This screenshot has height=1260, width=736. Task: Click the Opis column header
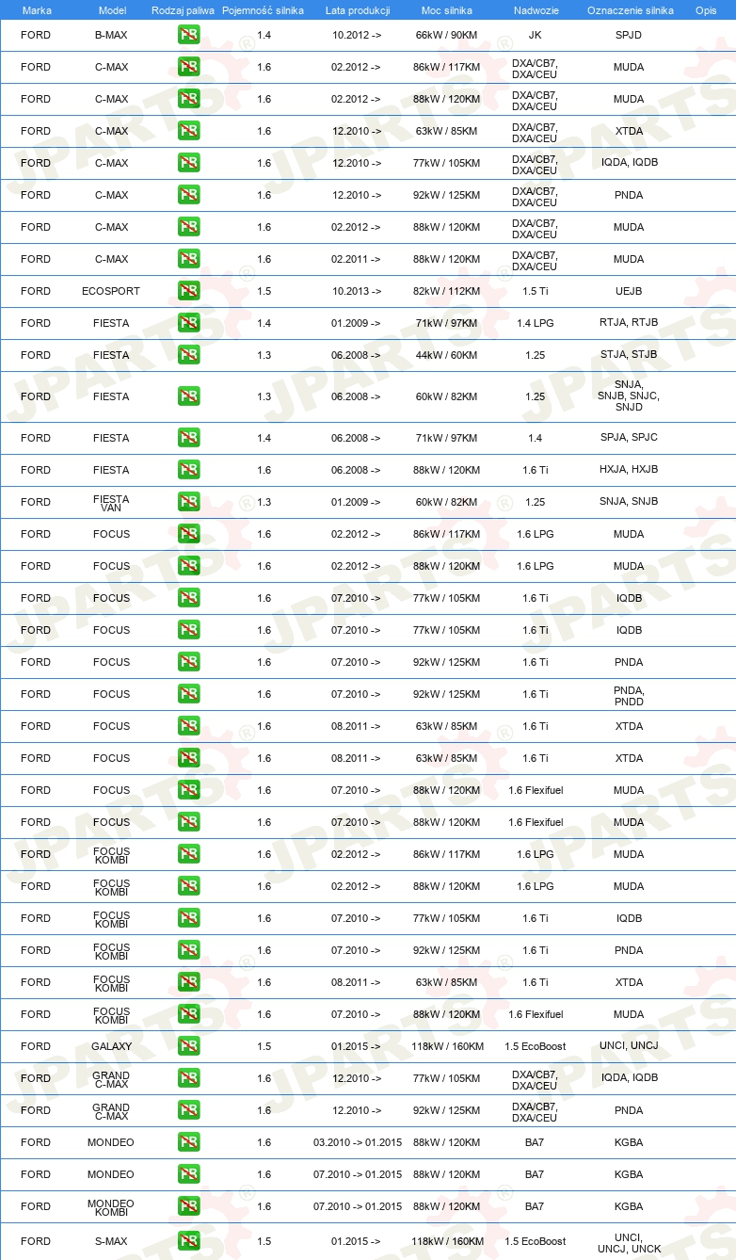705,10
